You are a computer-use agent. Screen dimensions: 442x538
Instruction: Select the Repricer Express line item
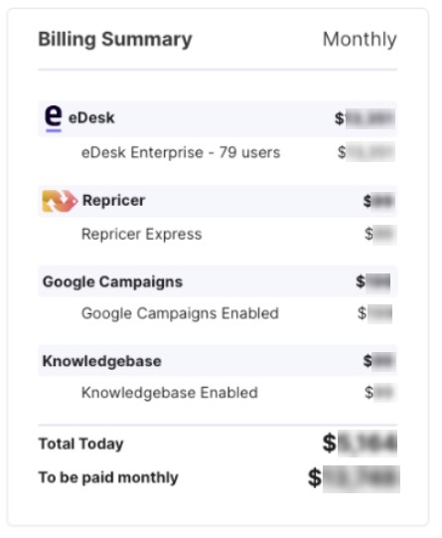pos(141,235)
